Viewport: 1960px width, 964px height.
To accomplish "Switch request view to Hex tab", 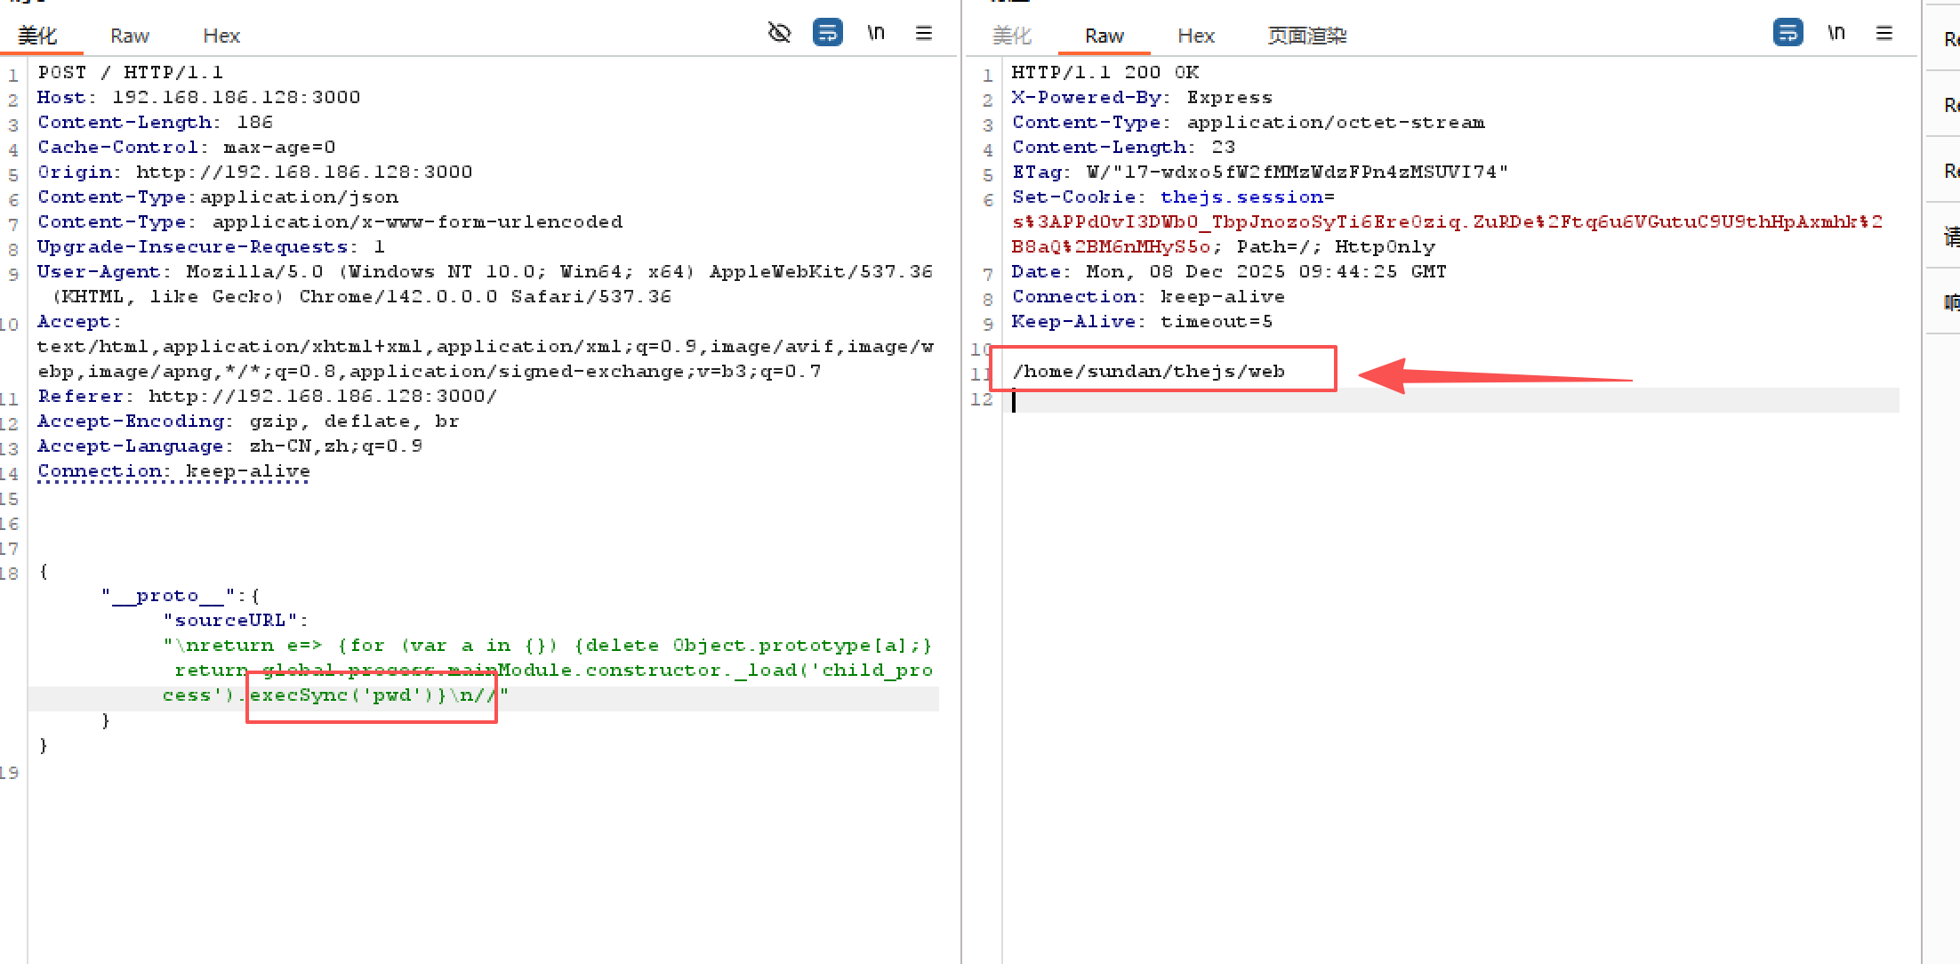I will point(221,36).
